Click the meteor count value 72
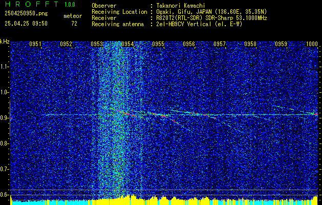Image resolution: width=322 pixels, height=205 pixels. [74, 24]
